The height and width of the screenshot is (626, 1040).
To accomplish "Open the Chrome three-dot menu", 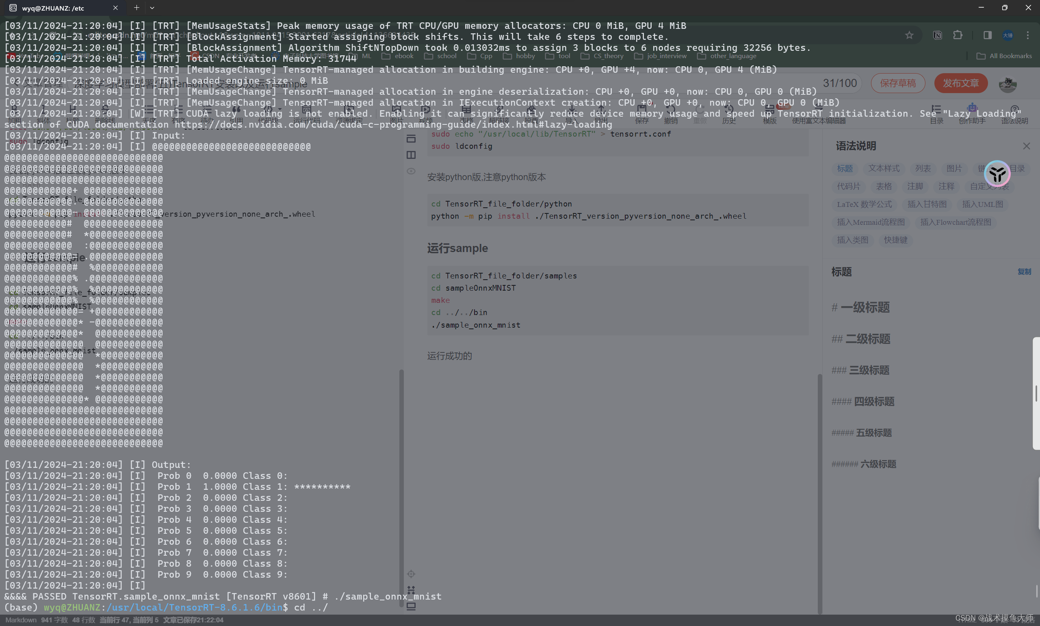I will (1029, 35).
